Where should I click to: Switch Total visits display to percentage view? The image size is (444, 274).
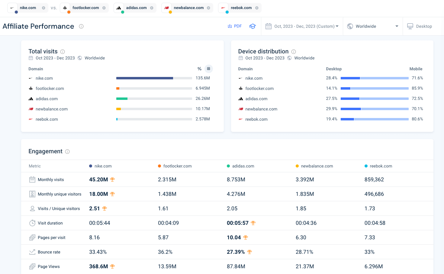[x=199, y=69]
